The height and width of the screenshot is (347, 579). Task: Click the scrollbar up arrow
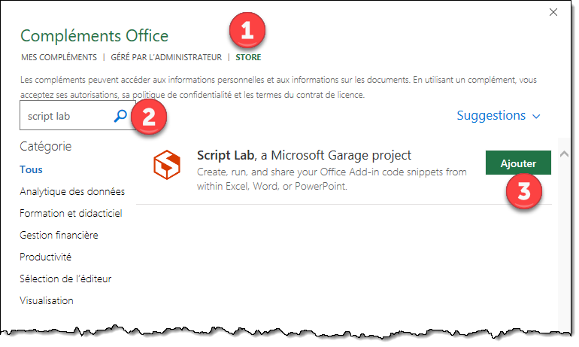(565, 154)
